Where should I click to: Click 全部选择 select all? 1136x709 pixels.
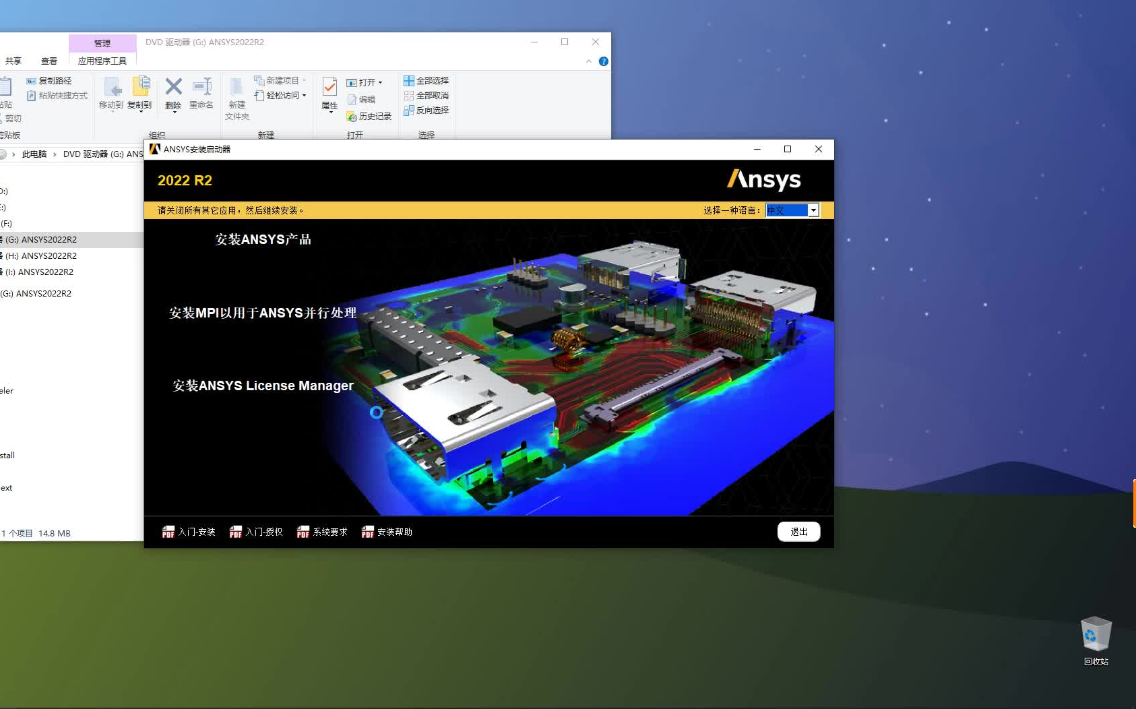click(426, 80)
